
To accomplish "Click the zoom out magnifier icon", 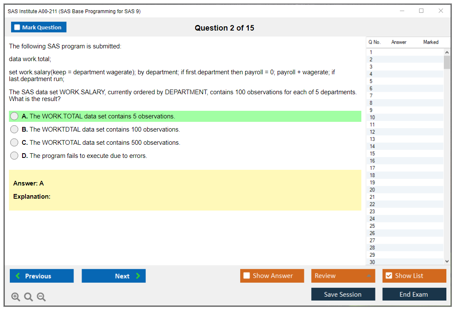I will [41, 297].
